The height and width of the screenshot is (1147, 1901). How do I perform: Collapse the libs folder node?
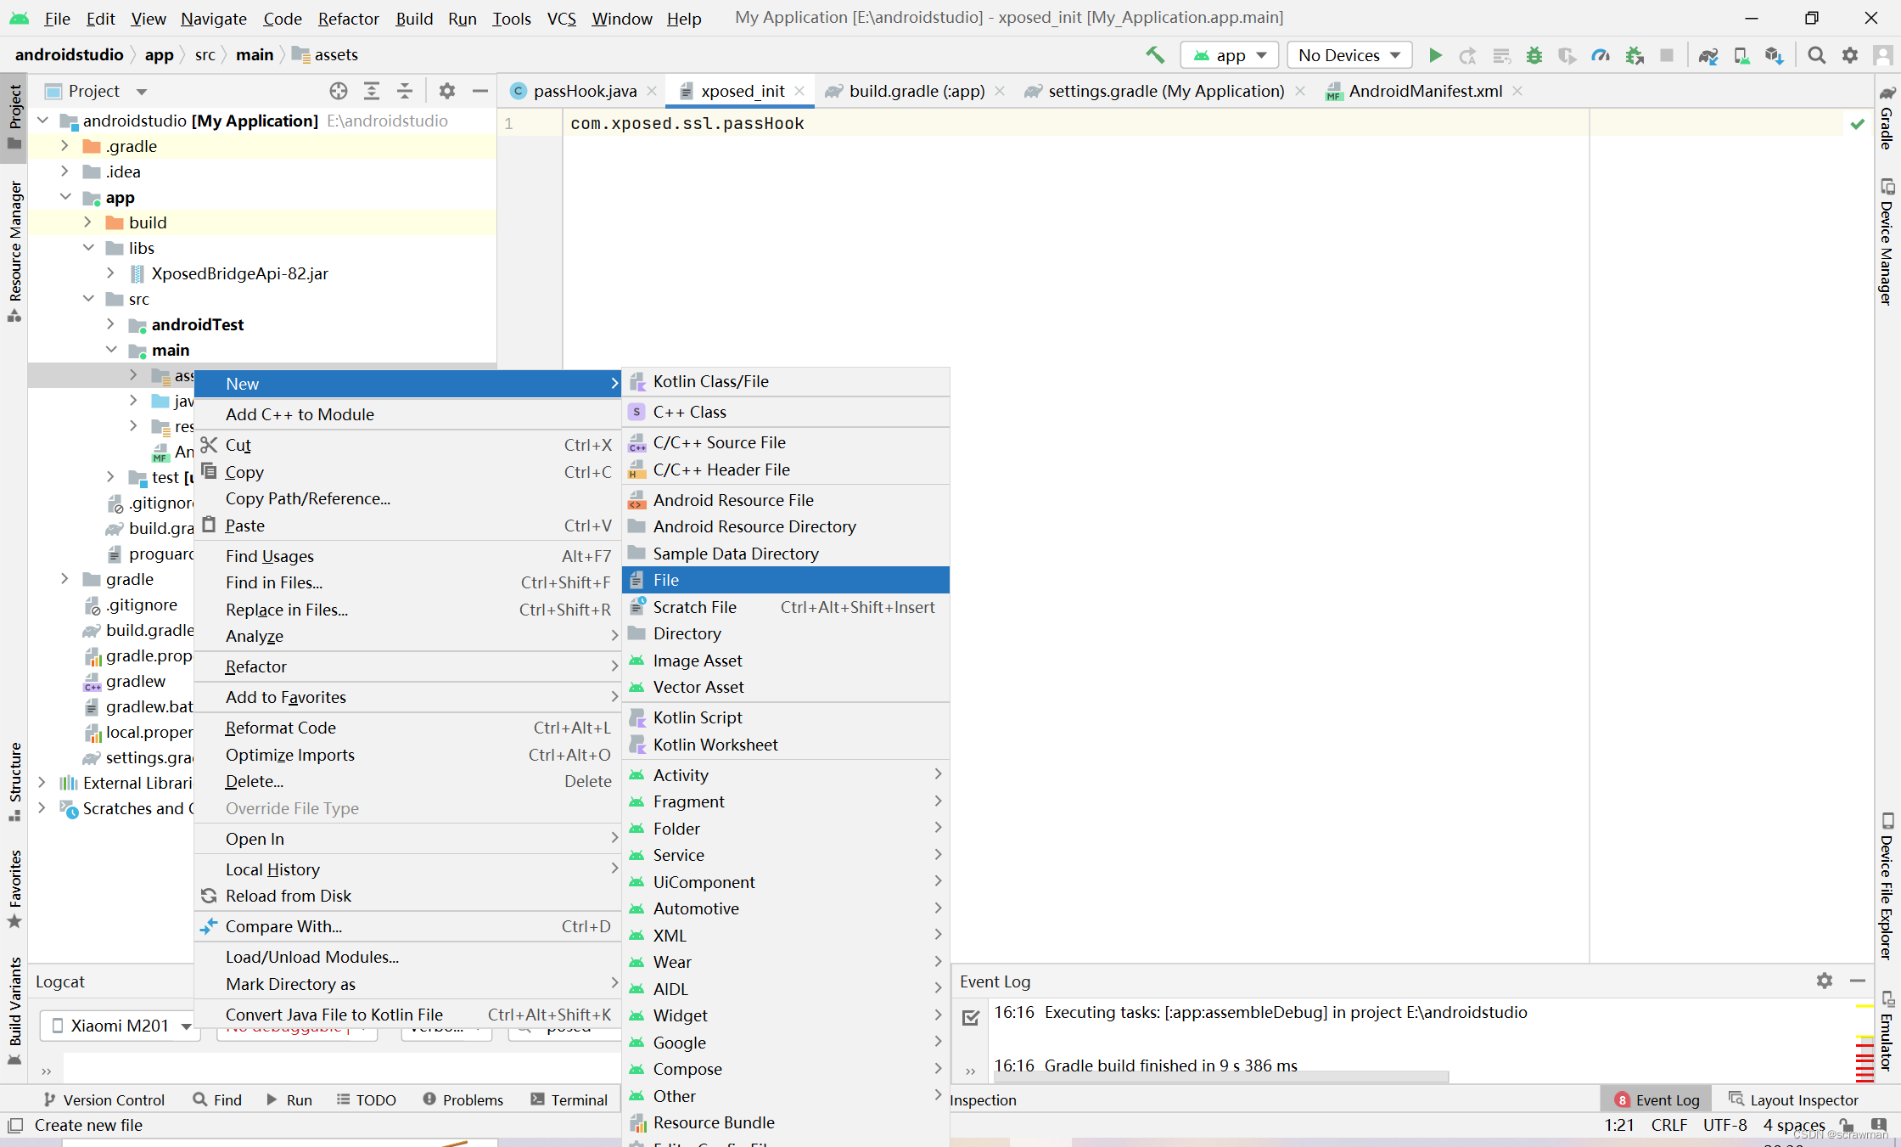(x=88, y=248)
